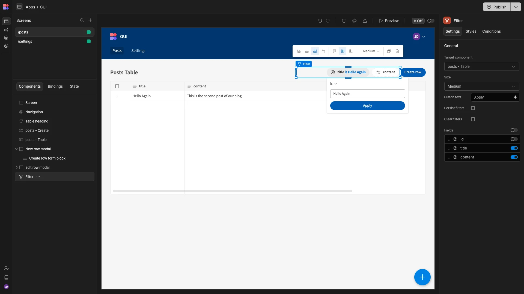Collapse the New row modal tree item

click(17, 149)
